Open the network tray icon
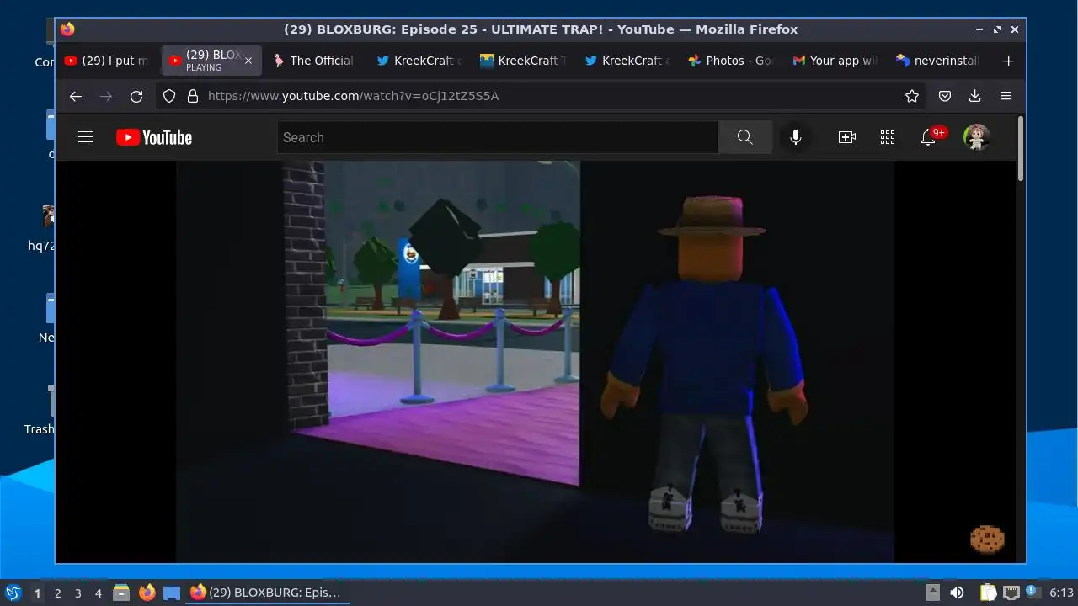This screenshot has width=1078, height=606. point(1011,593)
